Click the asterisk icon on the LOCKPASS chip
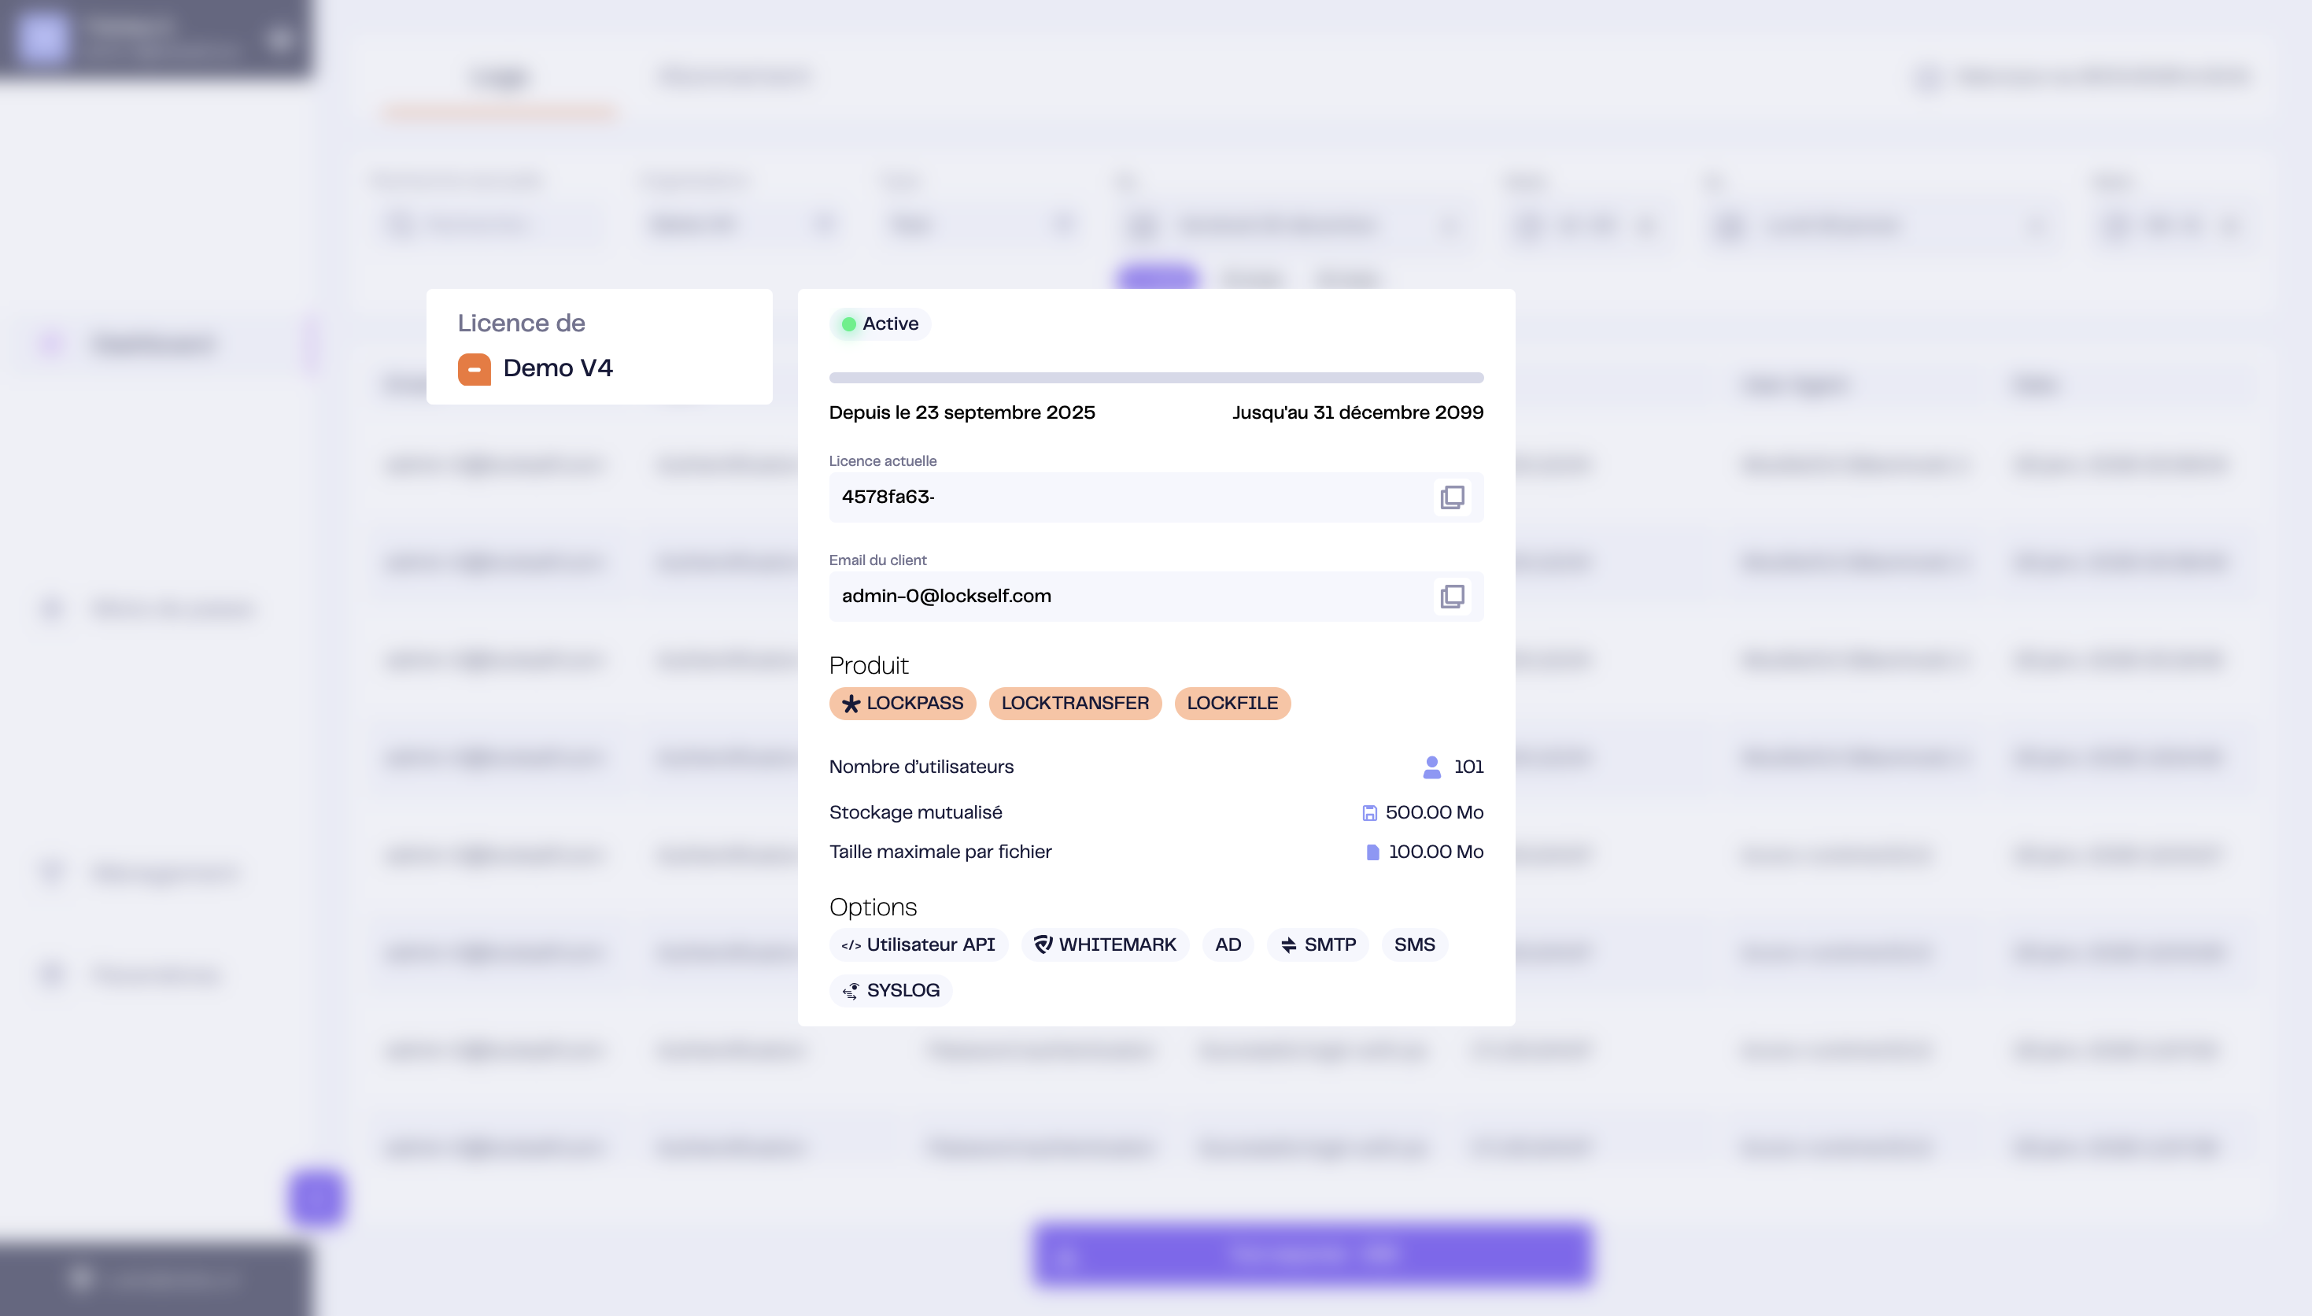Image resolution: width=2312 pixels, height=1316 pixels. [851, 703]
